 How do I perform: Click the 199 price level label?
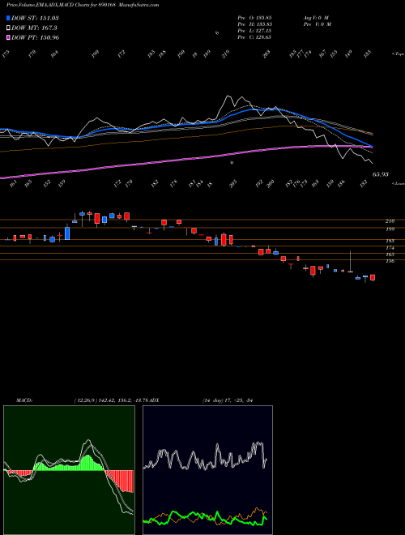pos(390,229)
